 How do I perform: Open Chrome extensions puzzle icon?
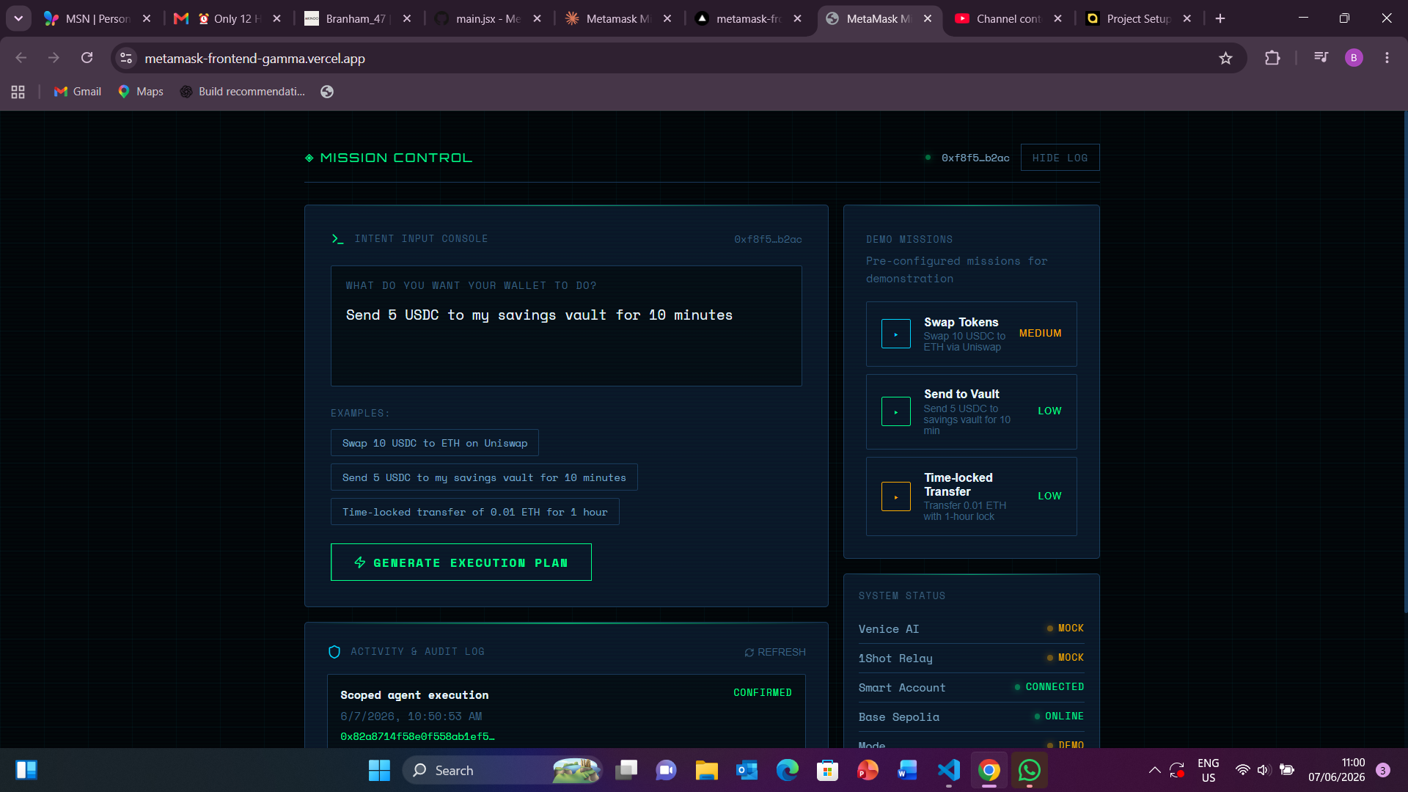click(1272, 58)
